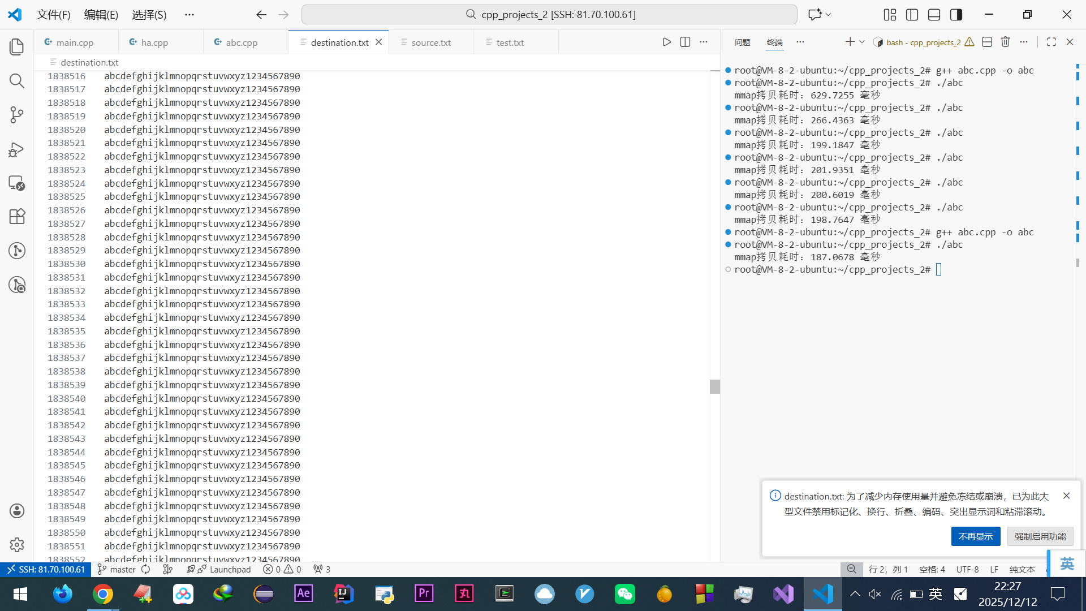Viewport: 1086px width, 611px height.
Task: Click the 强制启用功能 button
Action: click(1040, 536)
